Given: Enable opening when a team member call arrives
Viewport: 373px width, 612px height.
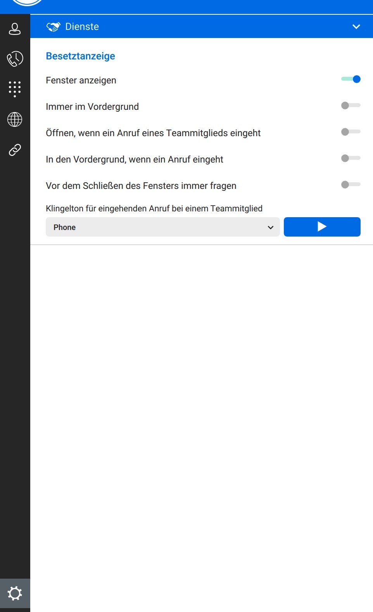Looking at the screenshot, I should coord(351,131).
